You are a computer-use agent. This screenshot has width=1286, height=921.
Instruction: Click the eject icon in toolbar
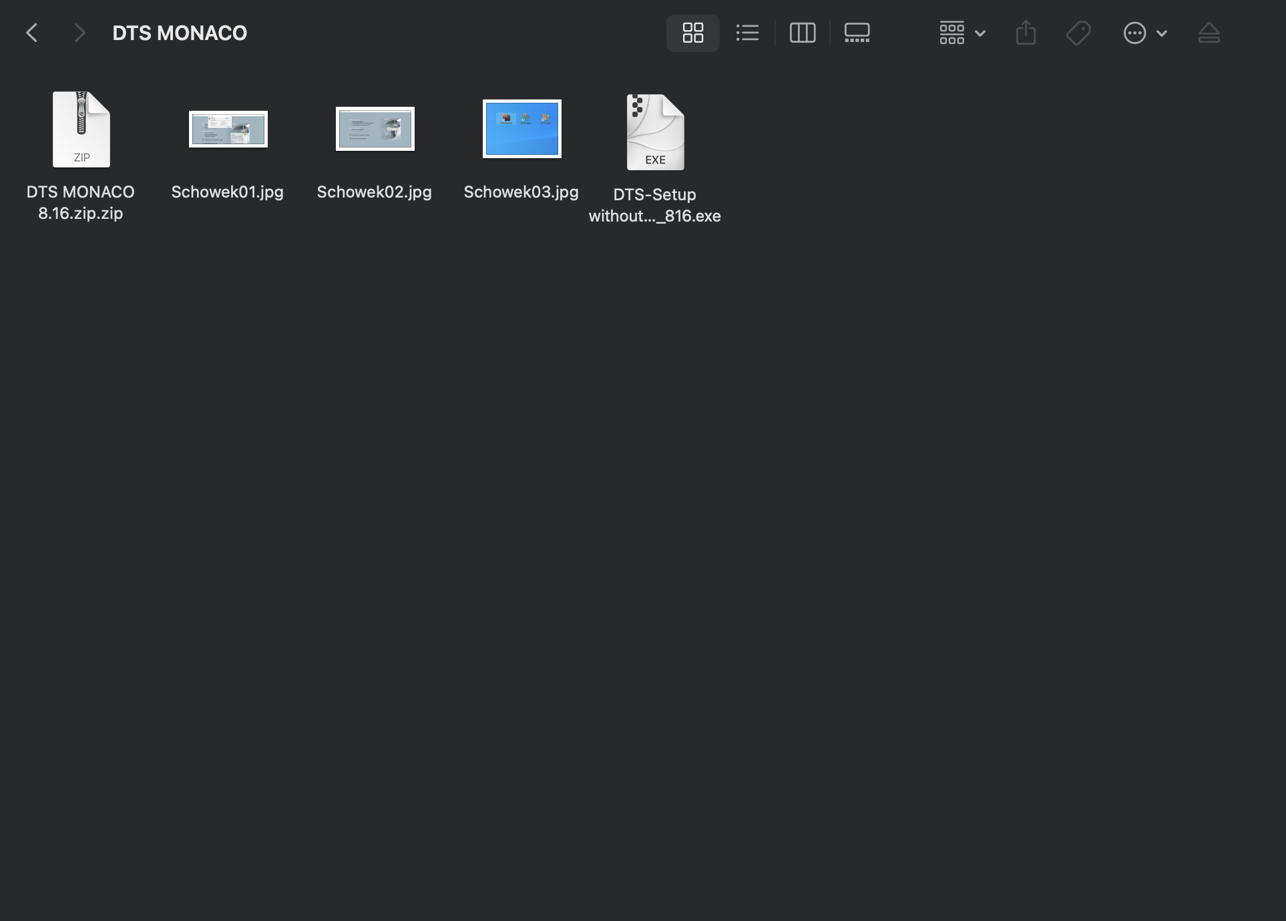coord(1209,33)
